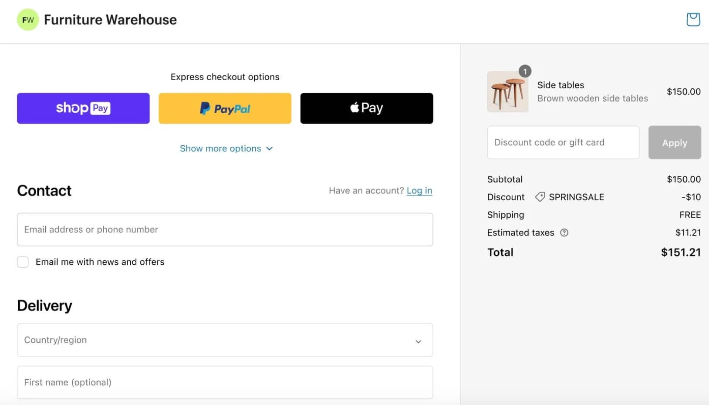Screen dimensions: 709x405
Task: Enable email me with news and offers
Action: (23, 262)
